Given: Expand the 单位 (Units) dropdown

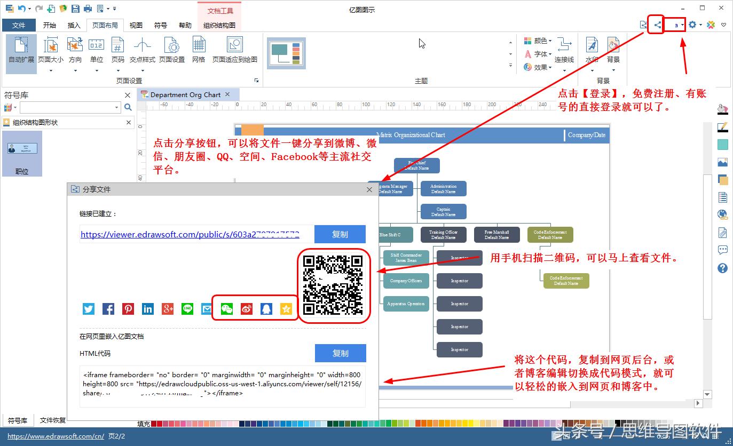Looking at the screenshot, I should [x=96, y=59].
